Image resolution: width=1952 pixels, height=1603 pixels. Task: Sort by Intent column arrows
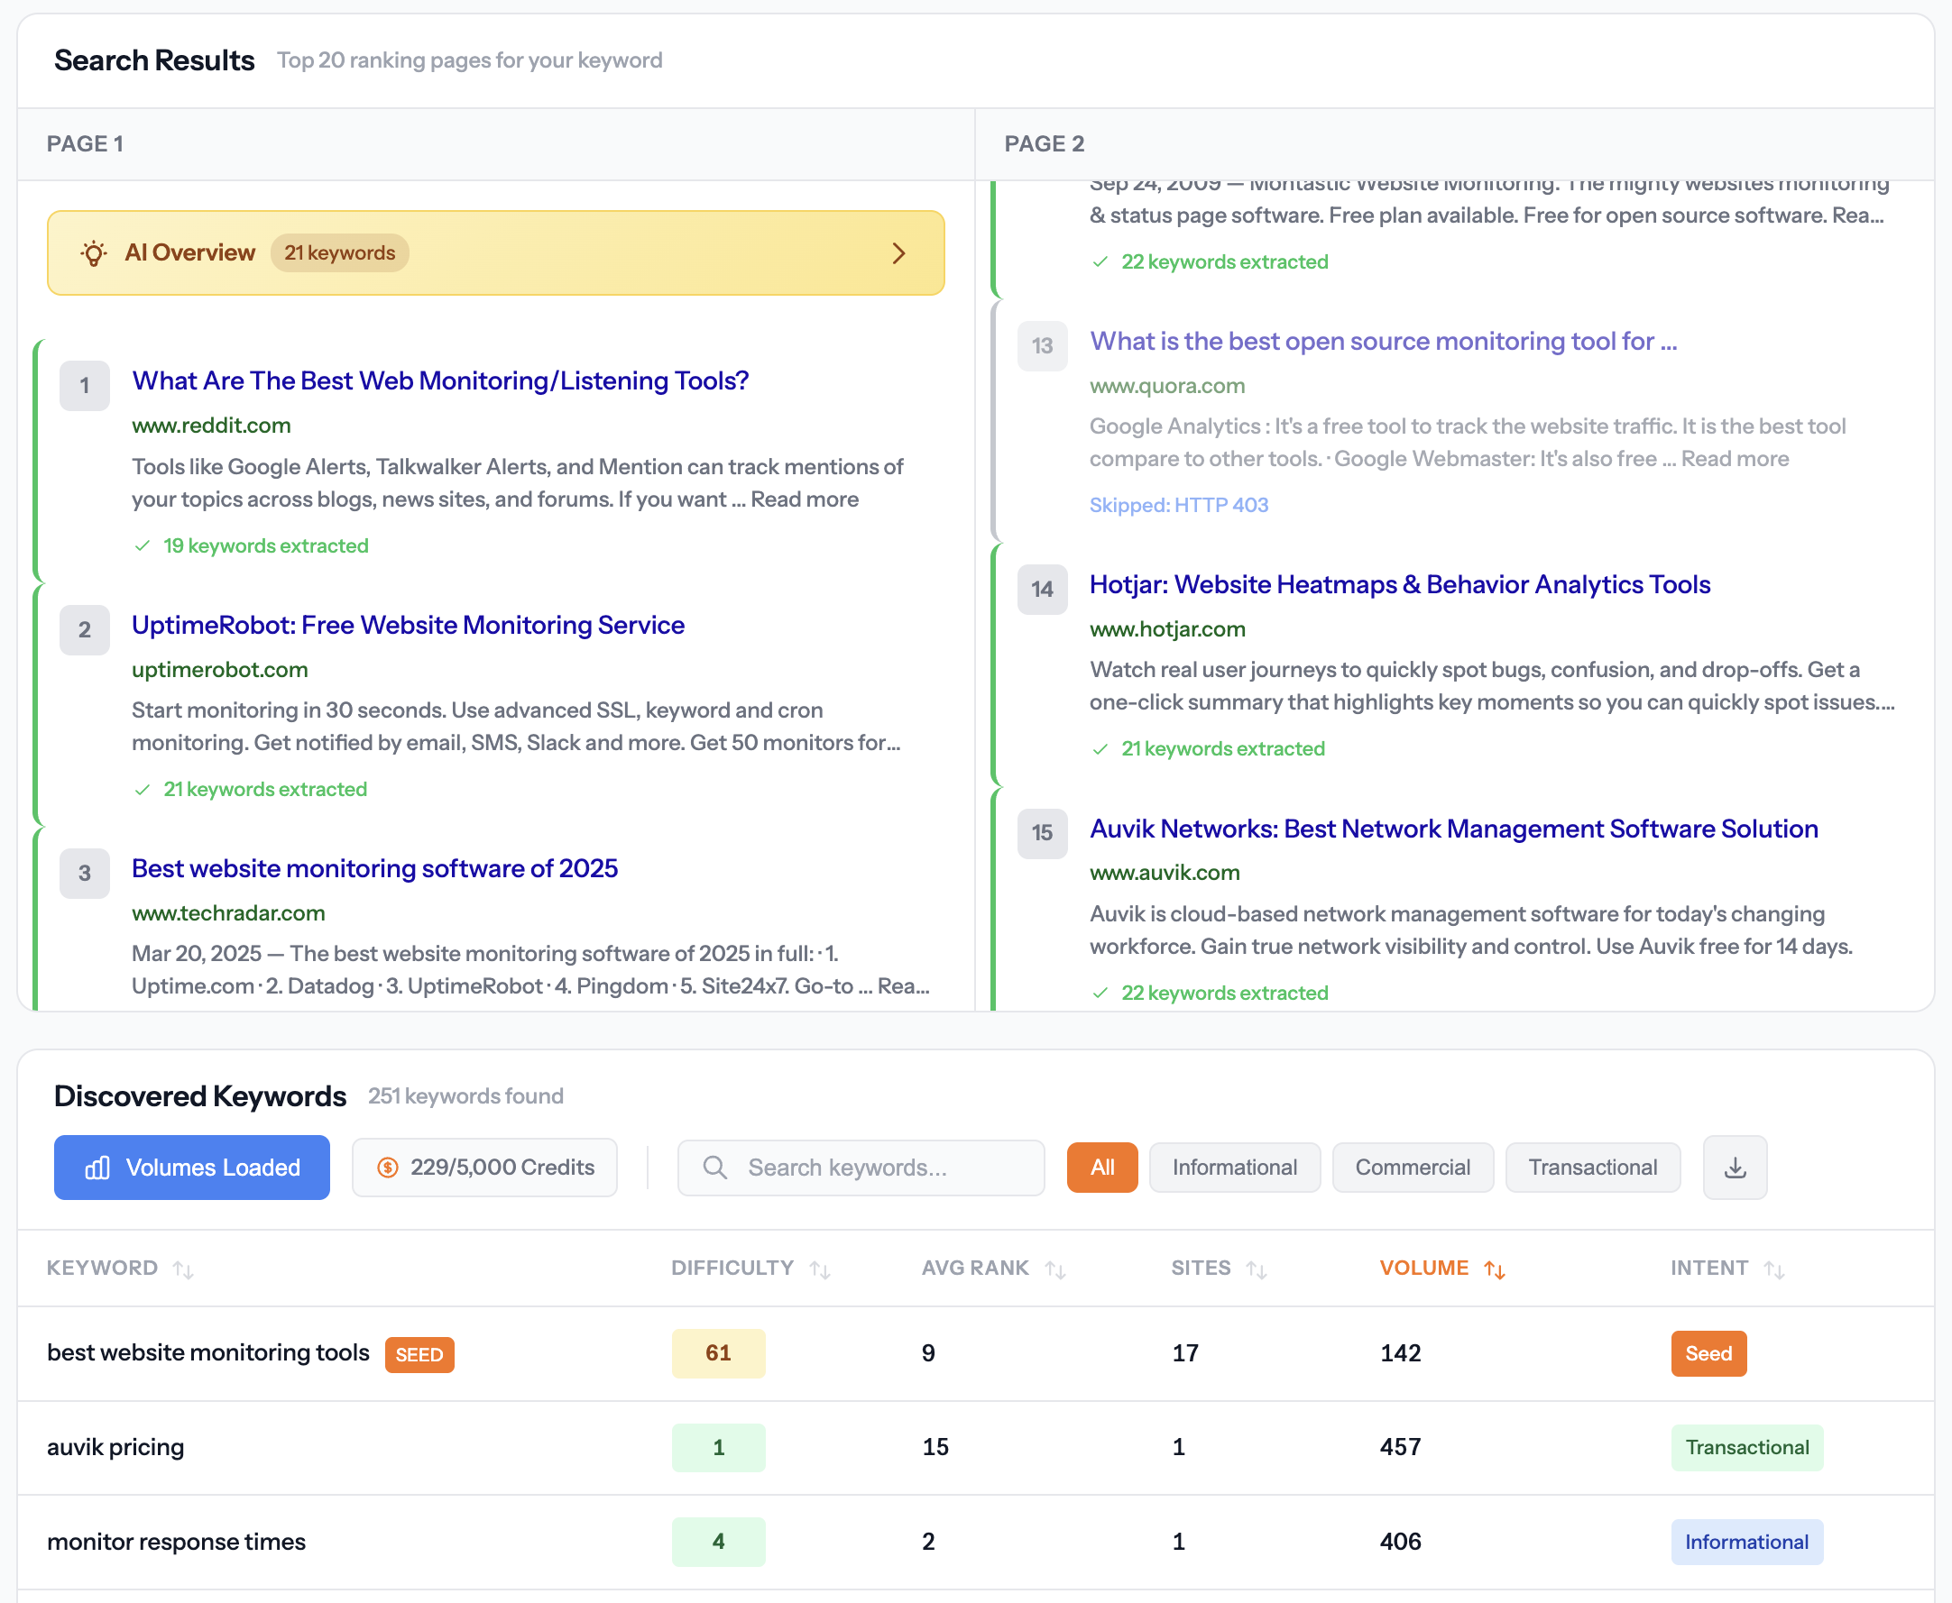tap(1773, 1269)
